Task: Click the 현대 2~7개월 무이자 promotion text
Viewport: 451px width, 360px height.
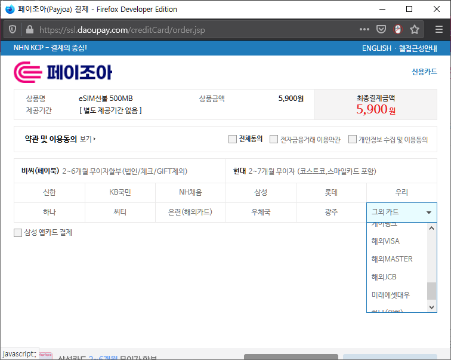Action: click(305, 171)
